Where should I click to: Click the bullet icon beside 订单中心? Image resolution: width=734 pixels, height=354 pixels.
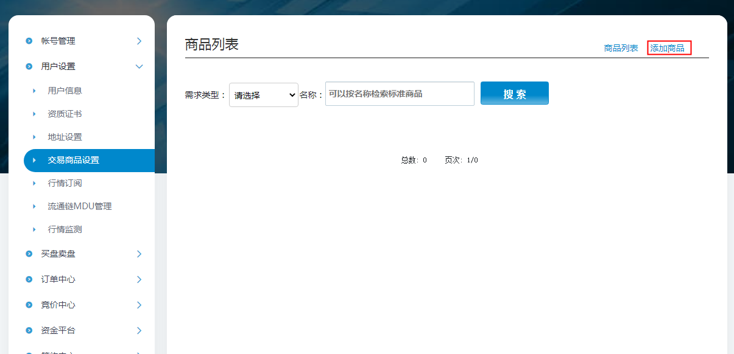[x=29, y=280]
